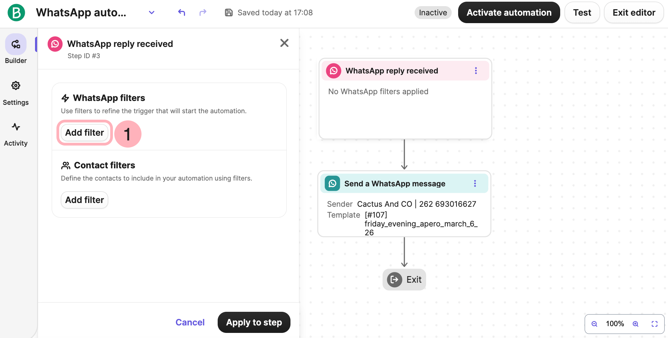Select the Send a WhatsApp message node
Viewport: 668px width, 338px height.
pyautogui.click(x=395, y=184)
